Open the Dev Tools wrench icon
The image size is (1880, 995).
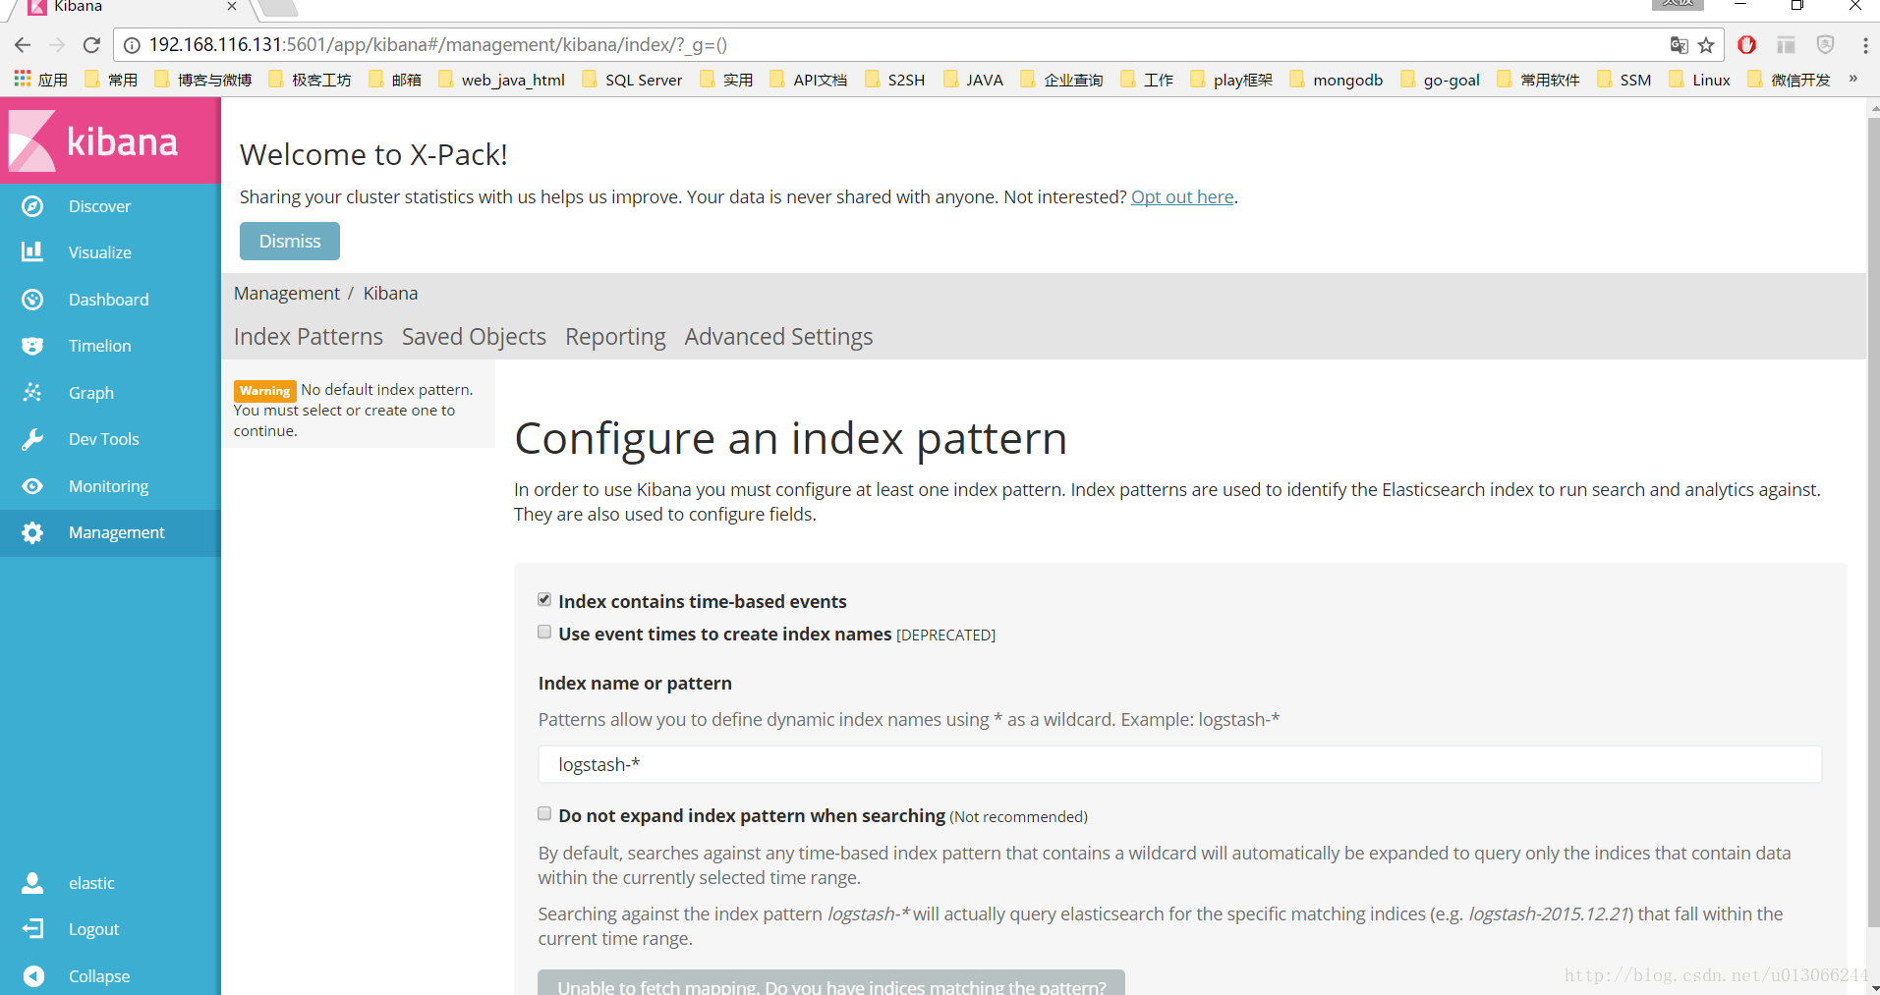click(x=32, y=439)
